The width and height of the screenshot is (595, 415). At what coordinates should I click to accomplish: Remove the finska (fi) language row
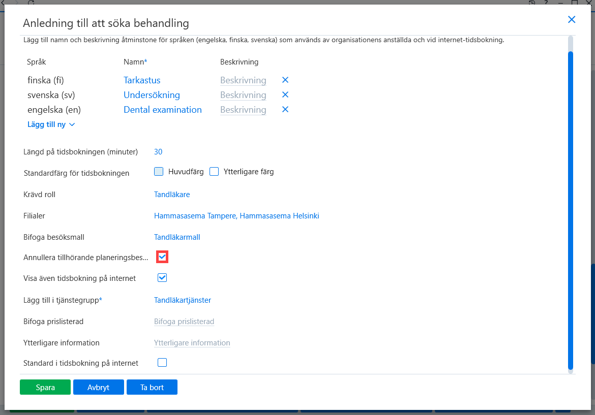point(285,80)
